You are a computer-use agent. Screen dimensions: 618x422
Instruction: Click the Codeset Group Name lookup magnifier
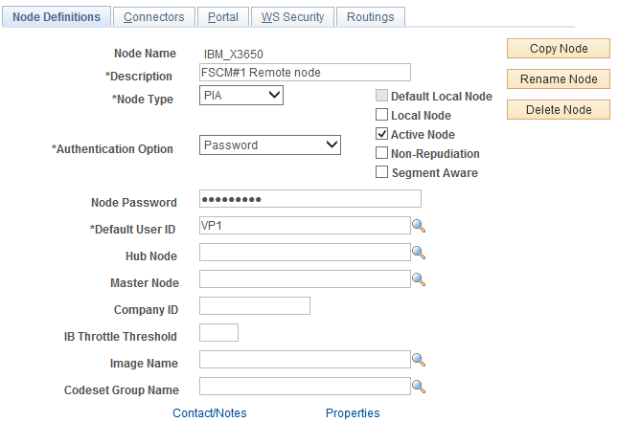[x=418, y=387]
